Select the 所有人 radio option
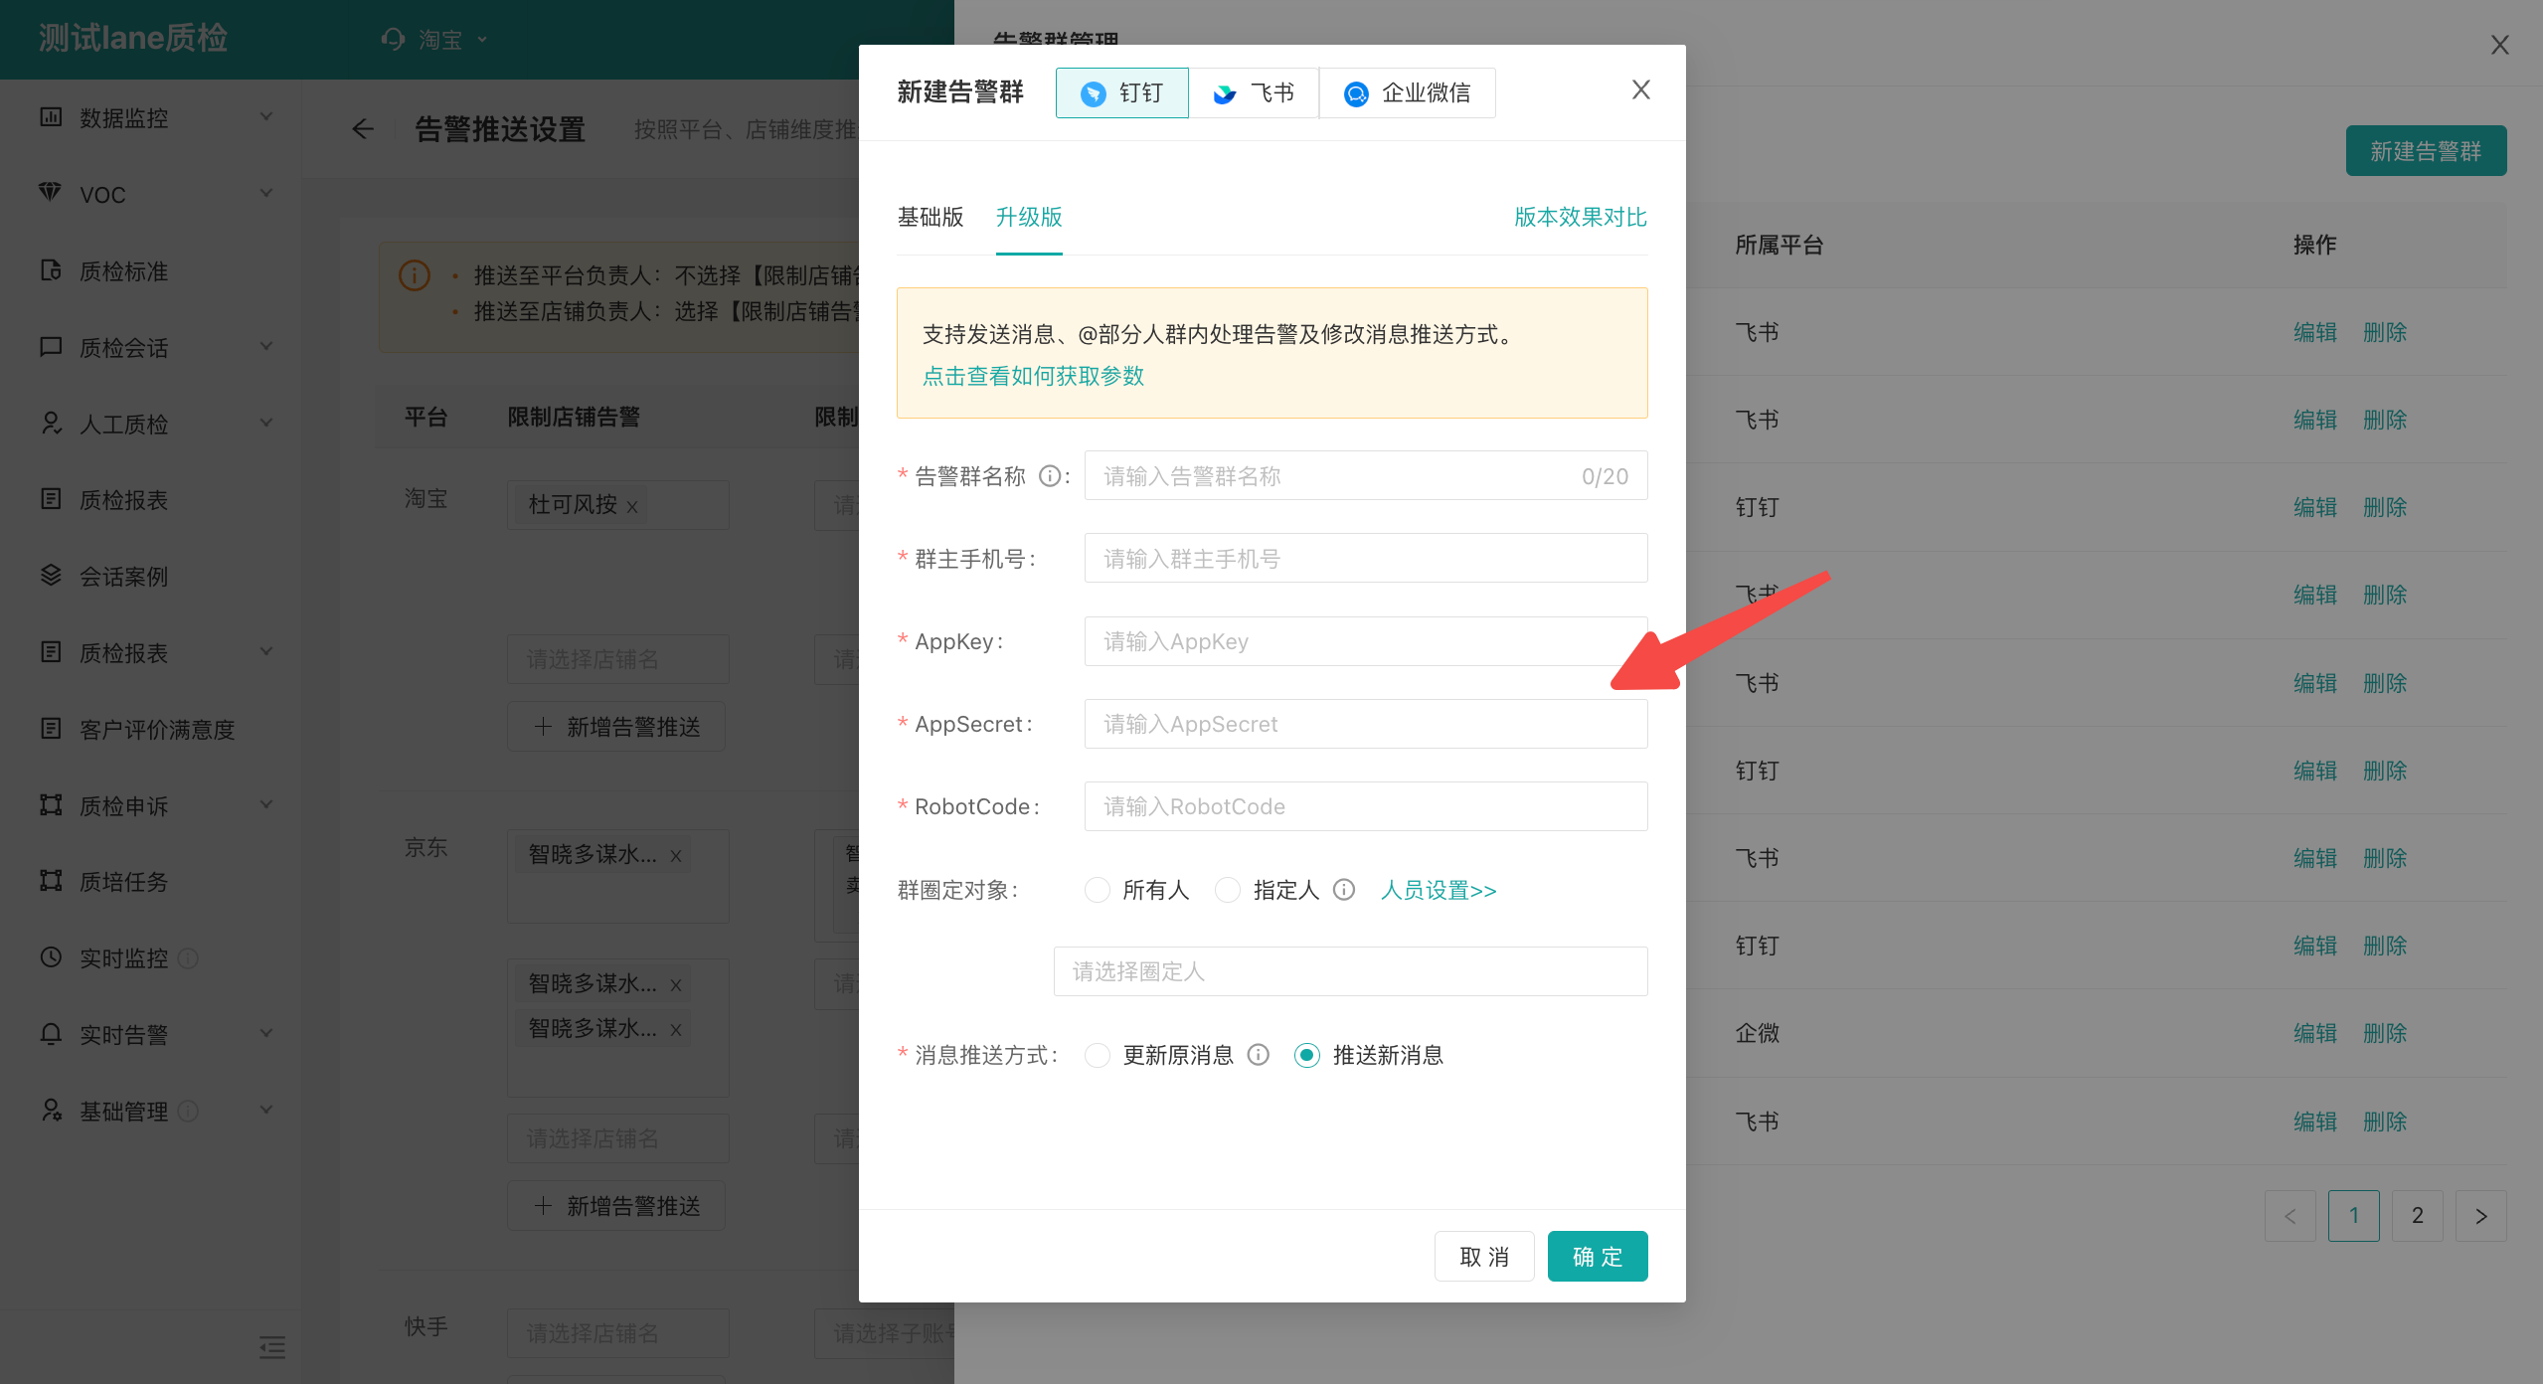Image resolution: width=2543 pixels, height=1384 pixels. pyautogui.click(x=1098, y=890)
